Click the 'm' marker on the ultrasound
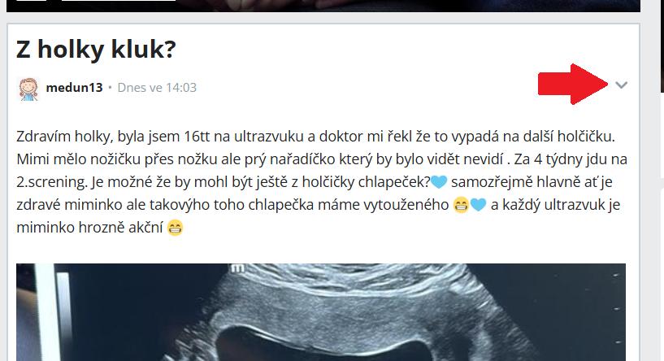This screenshot has width=664, height=361. coord(237,267)
